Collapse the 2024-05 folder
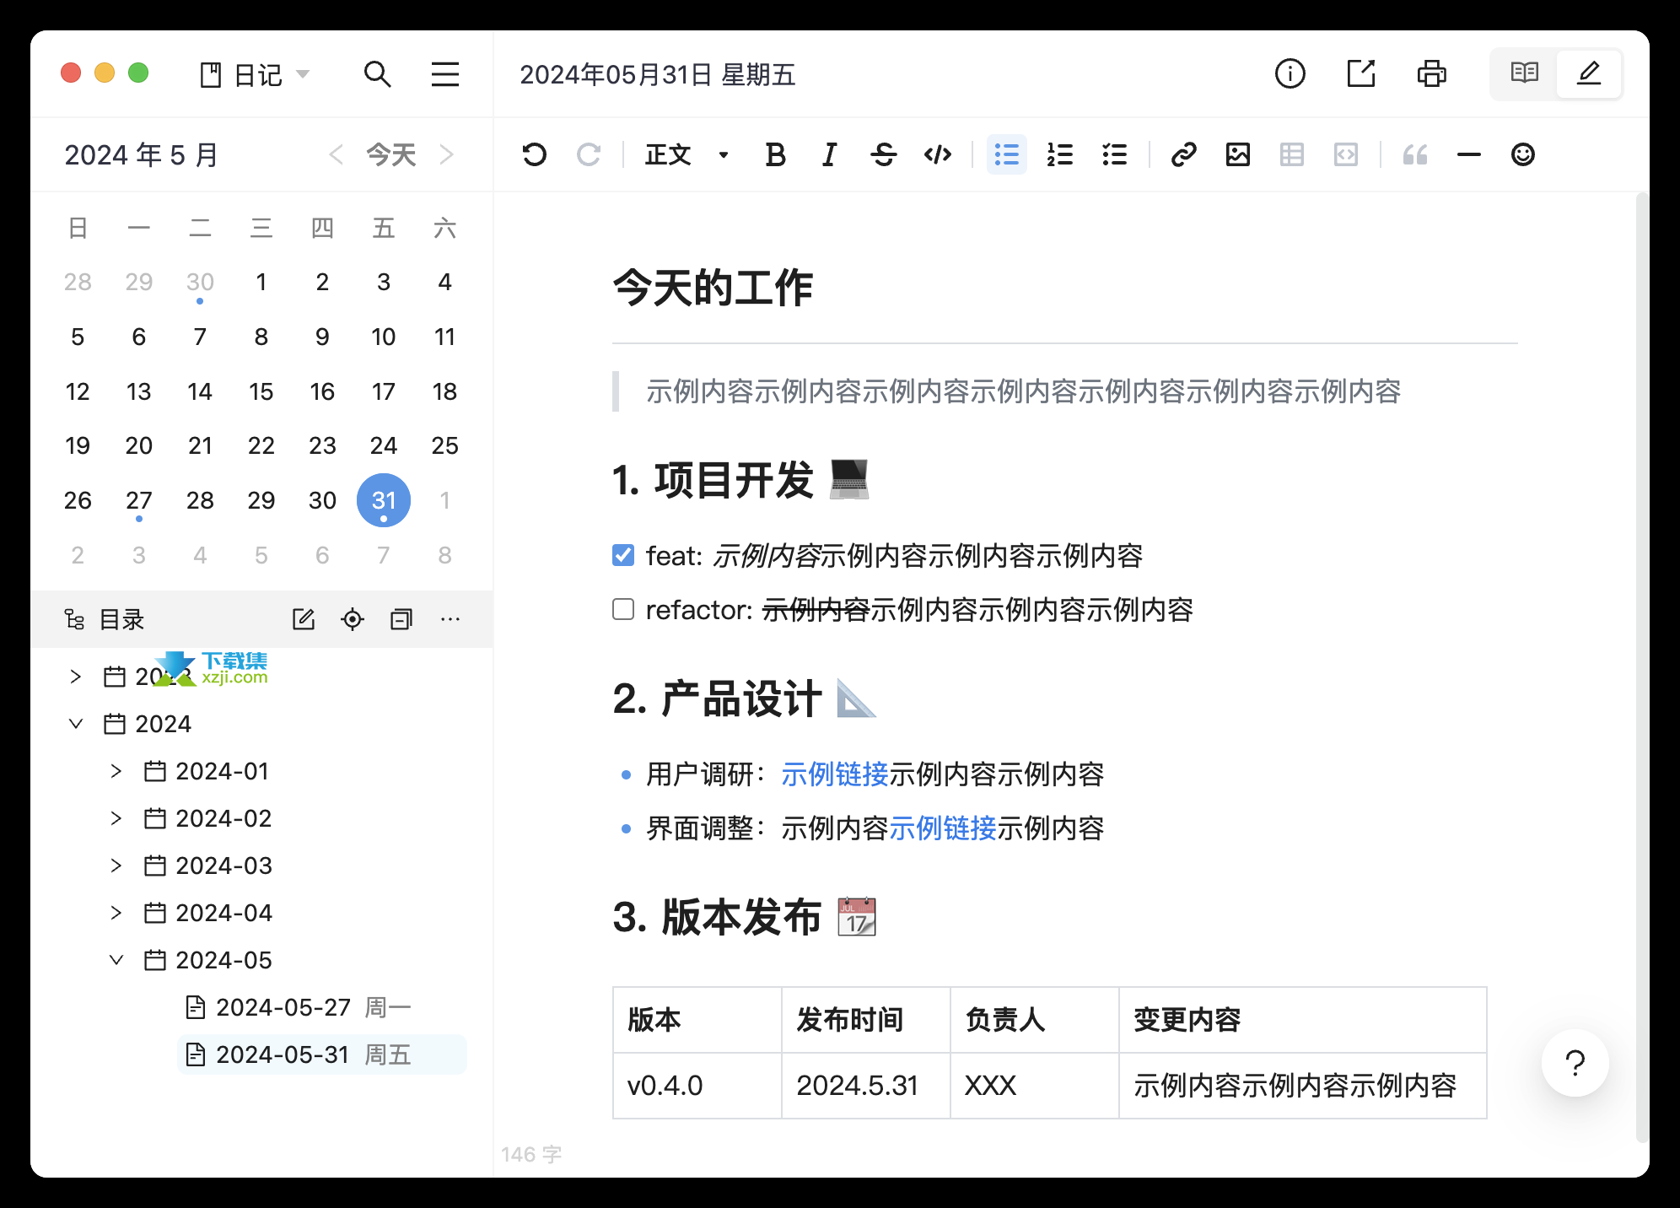 click(x=116, y=960)
